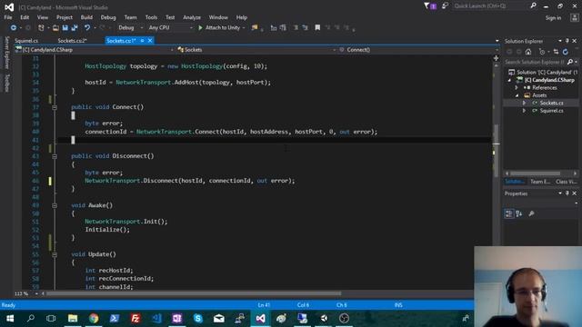Select Sockets.cs in Solution Explorer
This screenshot has width=582, height=327.
tap(551, 103)
